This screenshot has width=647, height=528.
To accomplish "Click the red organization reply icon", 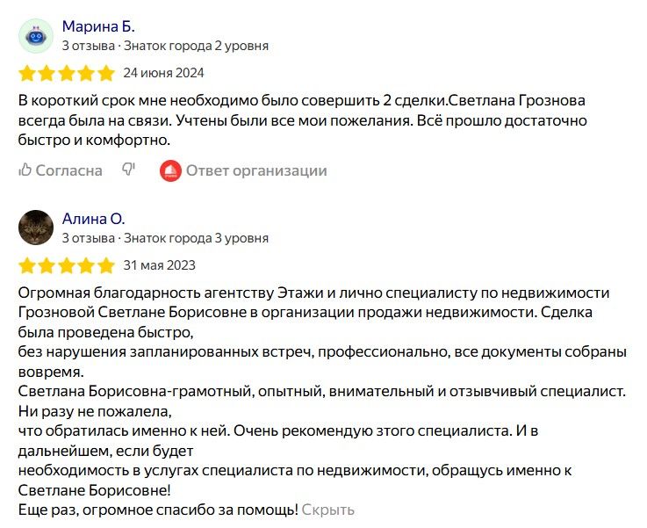I will 170,170.
